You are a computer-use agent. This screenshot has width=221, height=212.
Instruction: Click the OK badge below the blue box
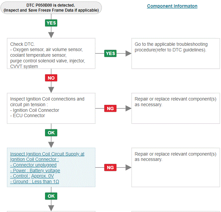(51, 196)
